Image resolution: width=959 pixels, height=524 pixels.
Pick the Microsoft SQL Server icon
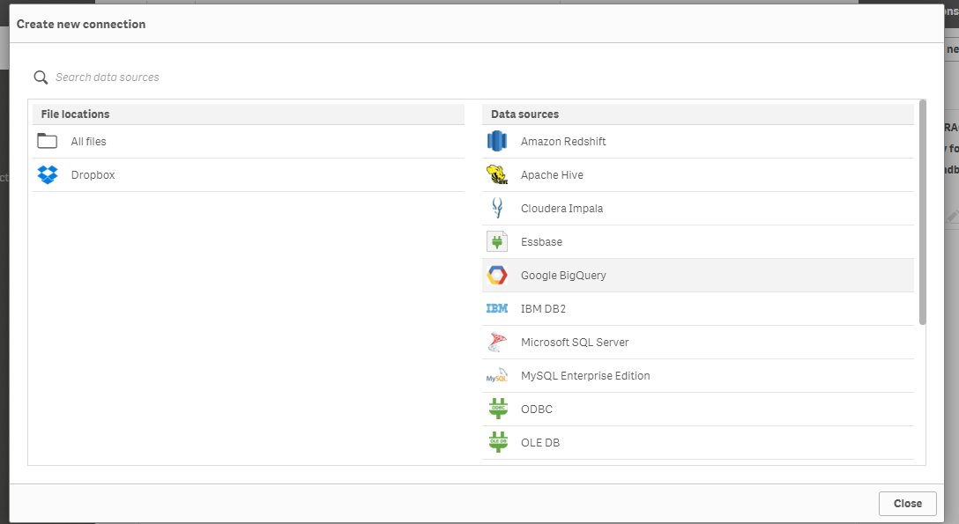498,342
